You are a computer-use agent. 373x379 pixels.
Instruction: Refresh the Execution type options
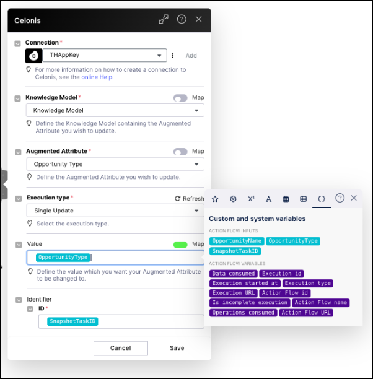point(190,198)
